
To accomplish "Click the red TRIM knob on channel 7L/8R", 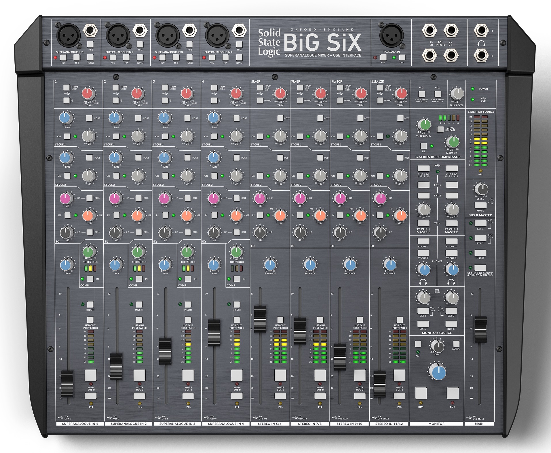I will [x=320, y=93].
